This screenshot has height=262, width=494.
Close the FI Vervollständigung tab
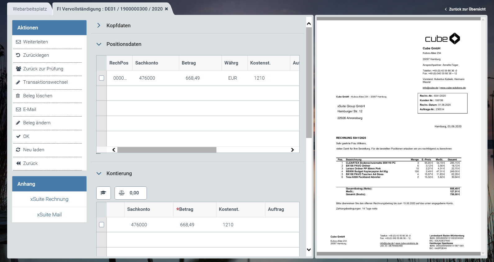[x=166, y=9]
